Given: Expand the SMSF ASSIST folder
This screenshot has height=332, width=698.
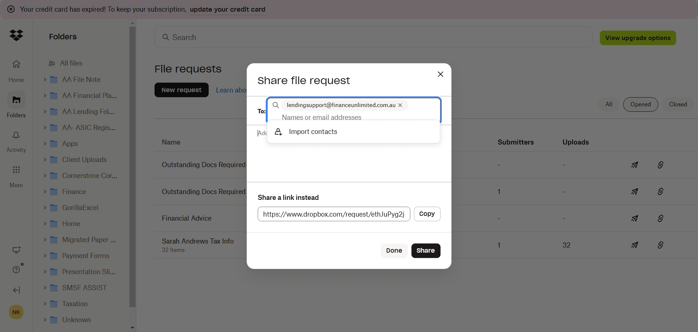Looking at the screenshot, I should pyautogui.click(x=45, y=288).
